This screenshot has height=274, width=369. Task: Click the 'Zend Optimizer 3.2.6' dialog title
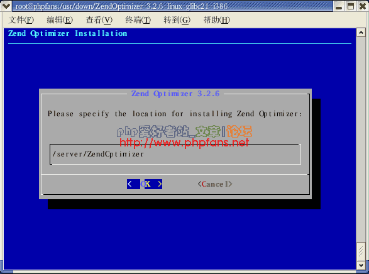coord(175,94)
